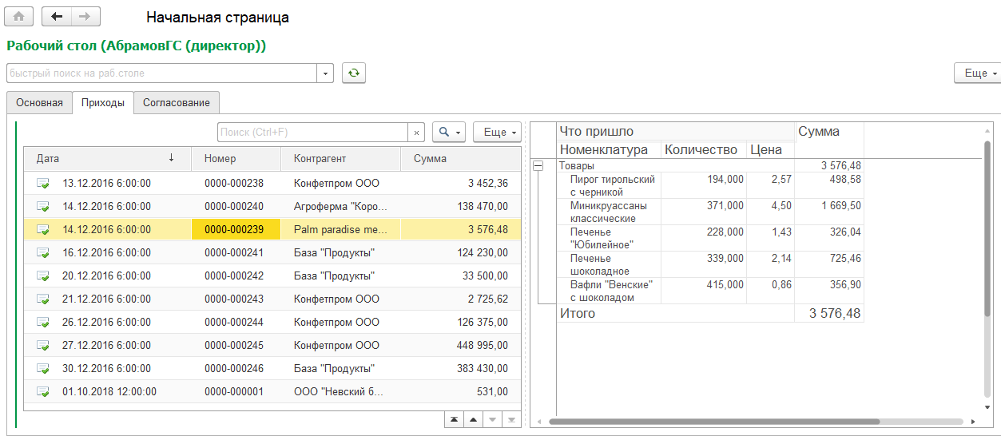Sort by the Дата column header

point(108,159)
